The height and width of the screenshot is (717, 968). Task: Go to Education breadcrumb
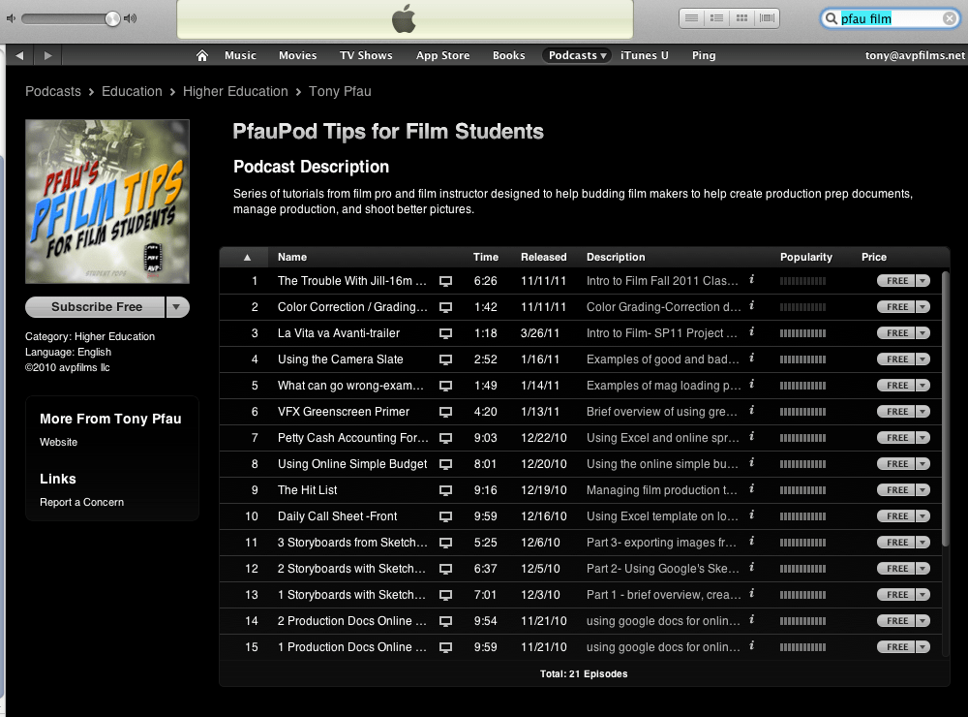point(132,91)
